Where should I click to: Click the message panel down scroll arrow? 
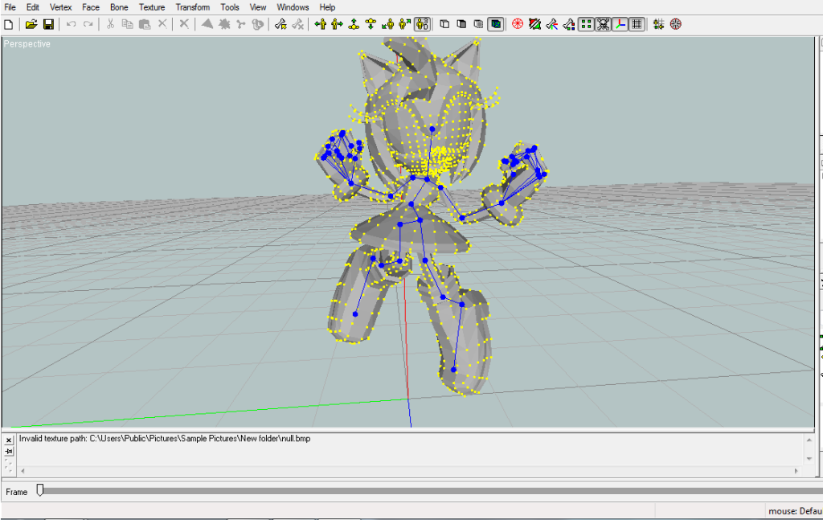click(x=809, y=459)
